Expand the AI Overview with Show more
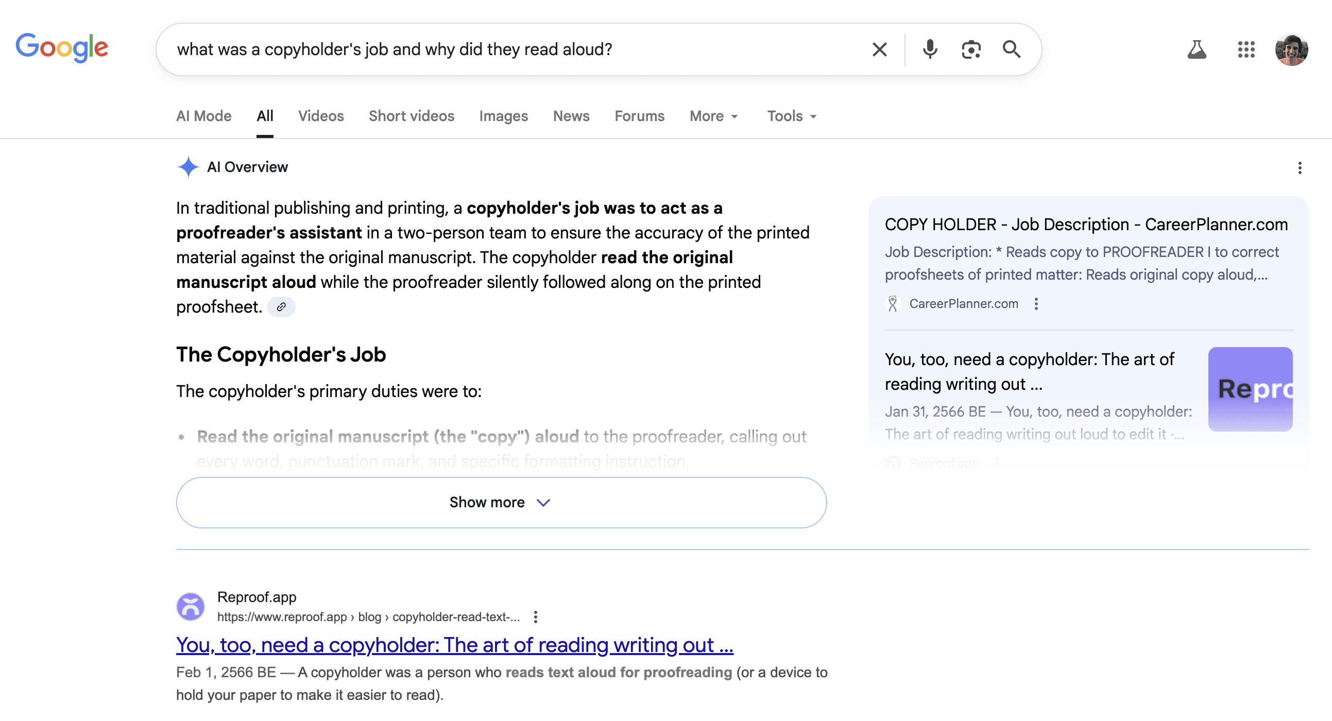 point(500,502)
